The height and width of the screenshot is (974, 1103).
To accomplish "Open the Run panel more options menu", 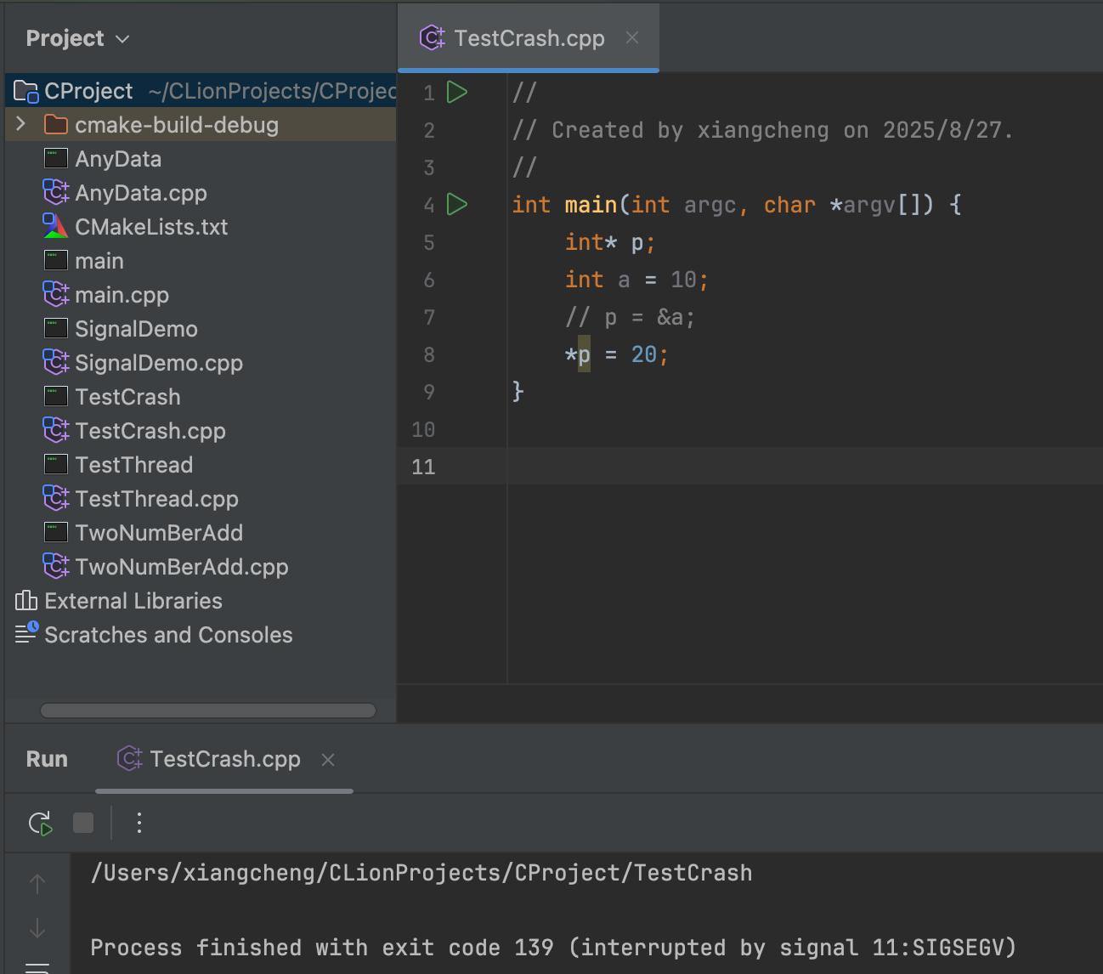I will pyautogui.click(x=139, y=823).
